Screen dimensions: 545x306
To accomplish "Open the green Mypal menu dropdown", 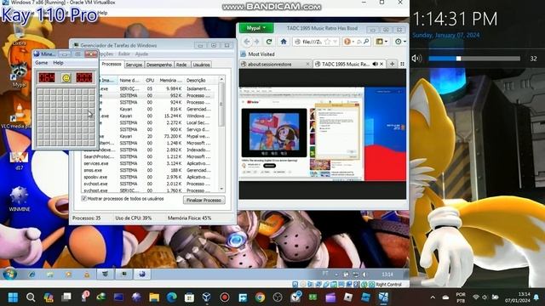I will pos(256,28).
